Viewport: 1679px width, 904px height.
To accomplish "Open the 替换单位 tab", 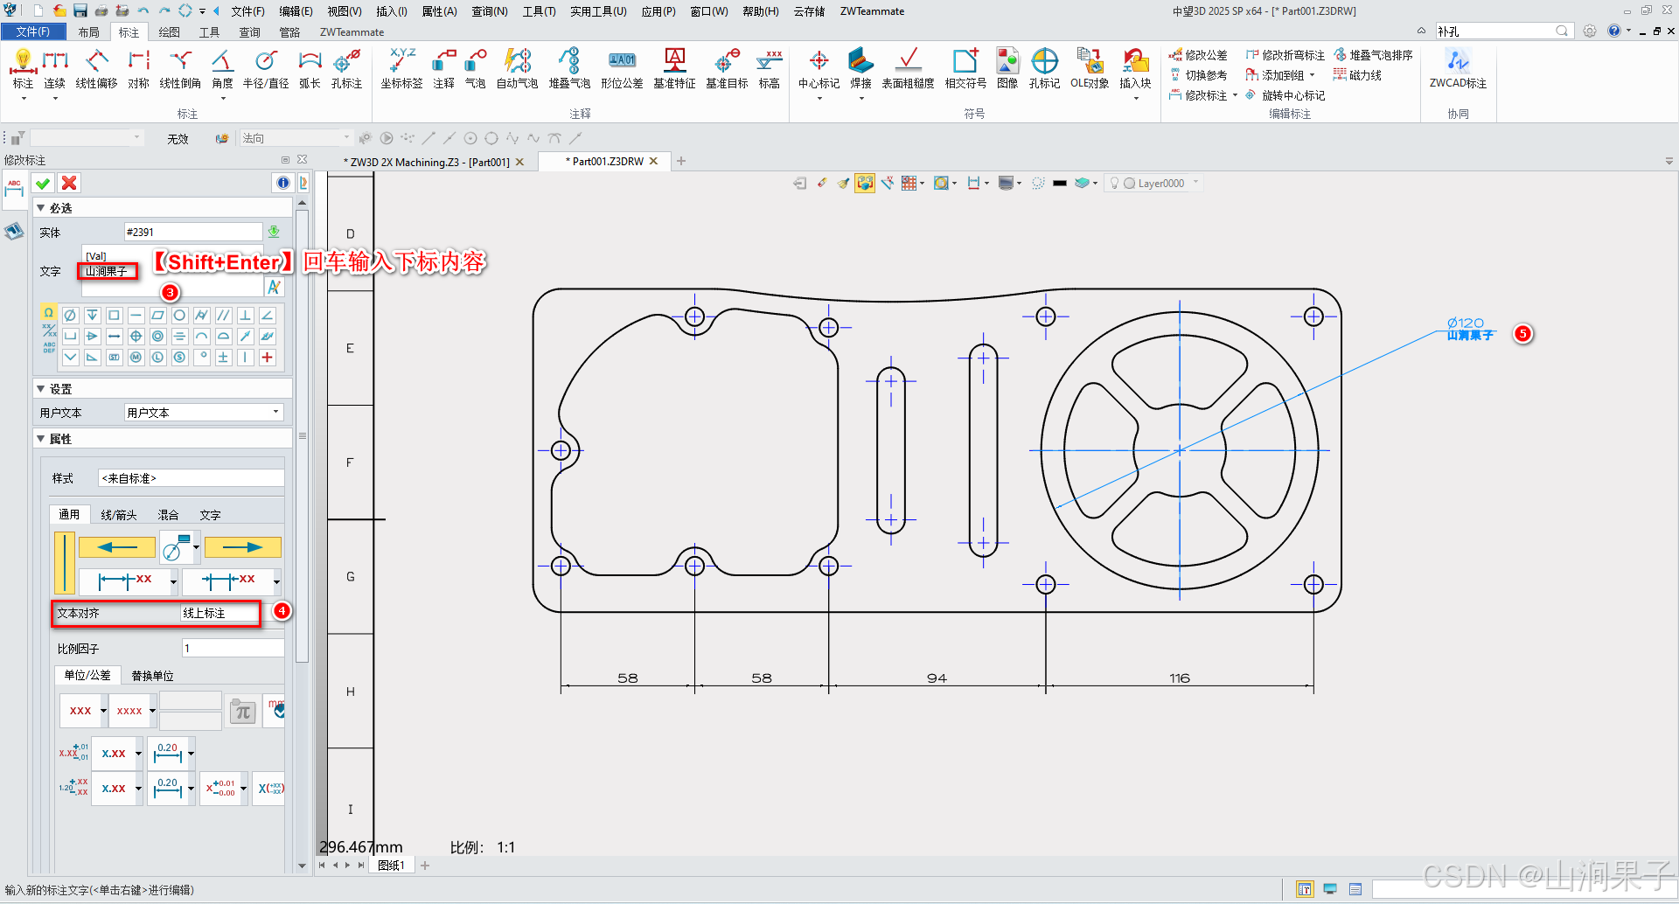I will click(x=152, y=676).
